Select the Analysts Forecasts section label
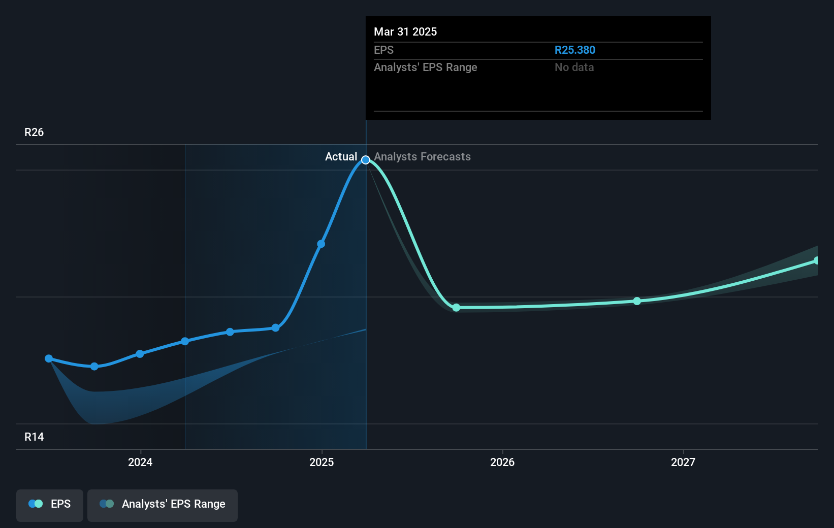 click(x=422, y=157)
